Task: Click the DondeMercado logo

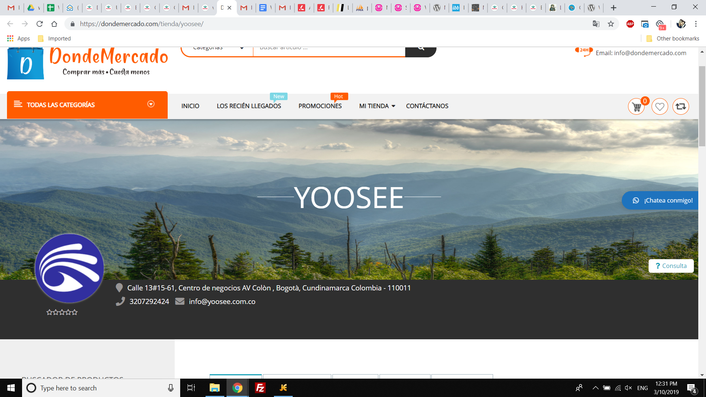Action: coord(88,63)
